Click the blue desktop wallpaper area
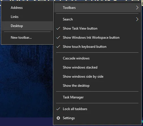 point(26,80)
